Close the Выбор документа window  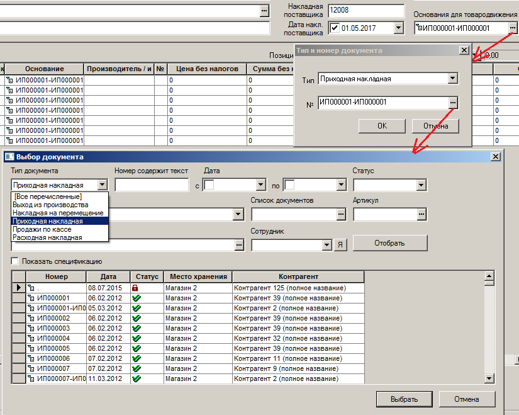click(x=496, y=156)
